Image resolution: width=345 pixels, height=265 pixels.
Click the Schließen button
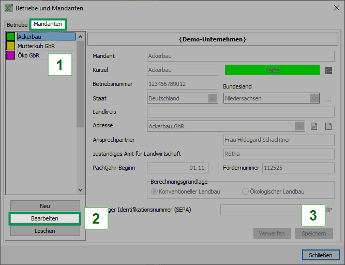[x=321, y=255]
